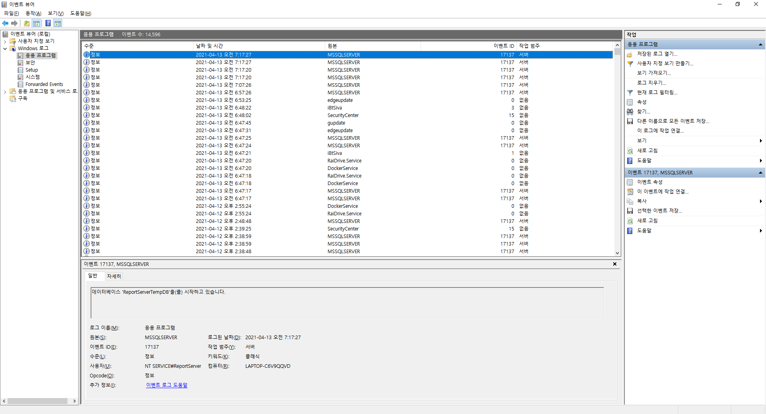Image resolution: width=766 pixels, height=414 pixels.
Task: Select the RaiDrive.Service event at 6:47:18
Action: [347, 176]
